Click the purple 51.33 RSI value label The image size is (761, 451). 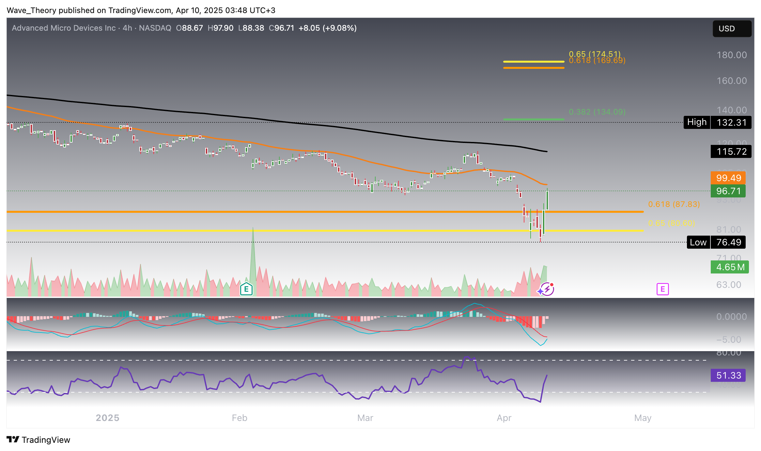point(728,375)
